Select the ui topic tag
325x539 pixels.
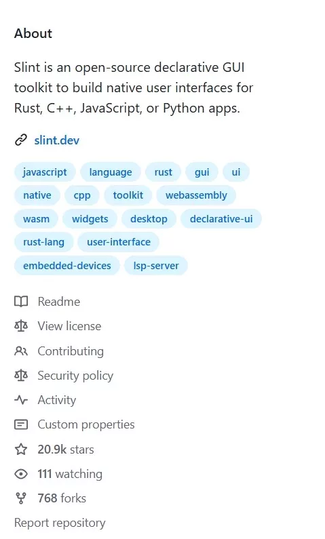236,172
